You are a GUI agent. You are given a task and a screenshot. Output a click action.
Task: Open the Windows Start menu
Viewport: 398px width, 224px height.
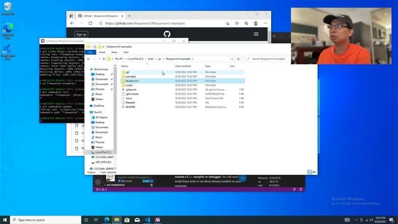[5, 220]
